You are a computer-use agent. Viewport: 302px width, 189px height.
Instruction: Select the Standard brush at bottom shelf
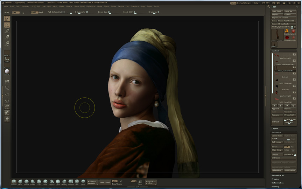(14, 182)
